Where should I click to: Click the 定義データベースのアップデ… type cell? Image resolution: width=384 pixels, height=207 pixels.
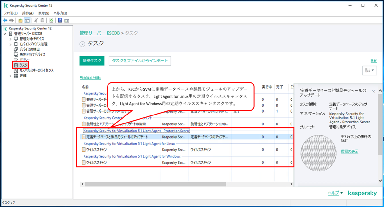click(209, 137)
